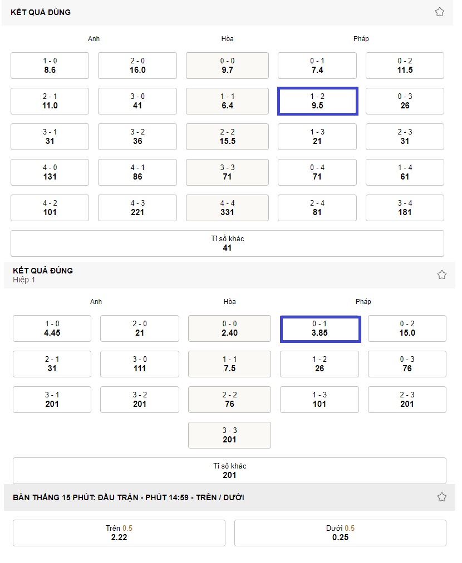Choose Dưới 0.5 at 0.25

tap(340, 533)
